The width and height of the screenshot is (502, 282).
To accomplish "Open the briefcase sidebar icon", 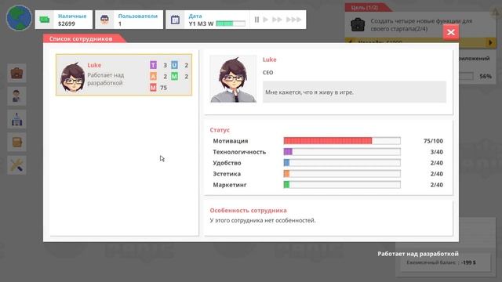I will click(x=16, y=73).
